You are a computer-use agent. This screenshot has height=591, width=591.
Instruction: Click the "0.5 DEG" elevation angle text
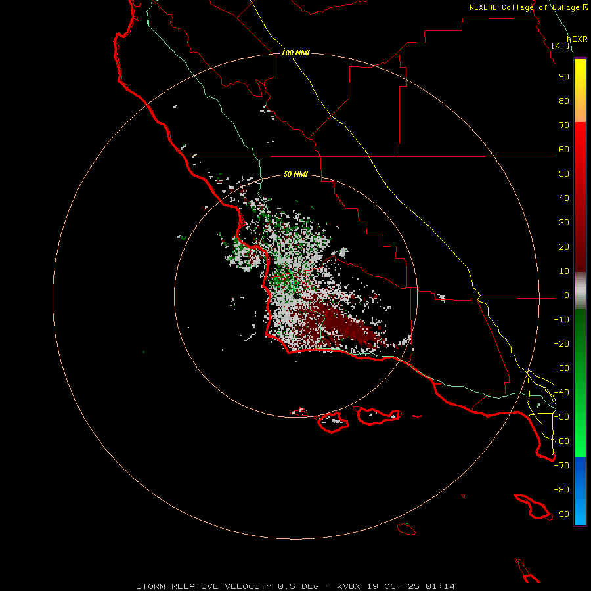298,586
